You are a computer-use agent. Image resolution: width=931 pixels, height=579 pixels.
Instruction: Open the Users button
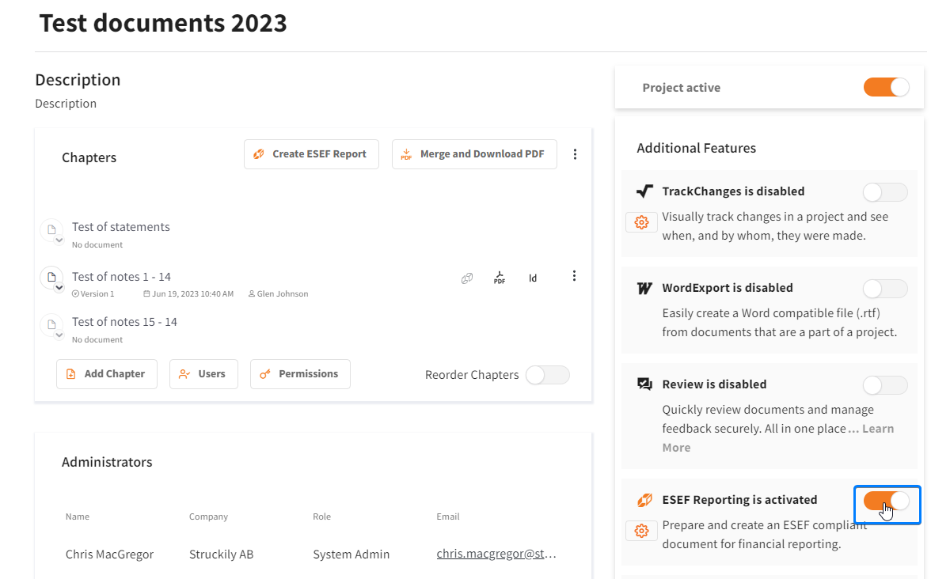(x=203, y=373)
